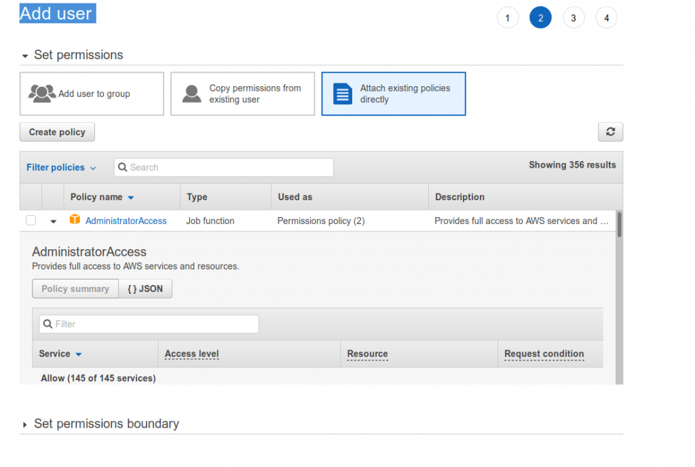Click the magnifier icon in the Search box
Viewport: 695px width, 467px height.
coord(122,167)
